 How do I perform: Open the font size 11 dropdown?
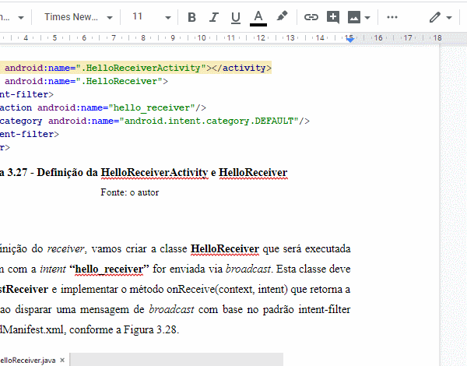[x=152, y=17]
